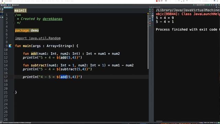
Task: Click the 'package demo' line
Action: 27,31
